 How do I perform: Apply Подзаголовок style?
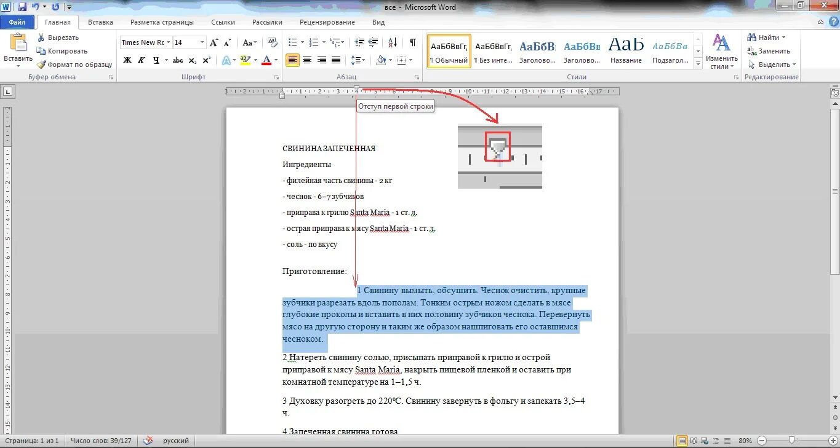coord(671,50)
